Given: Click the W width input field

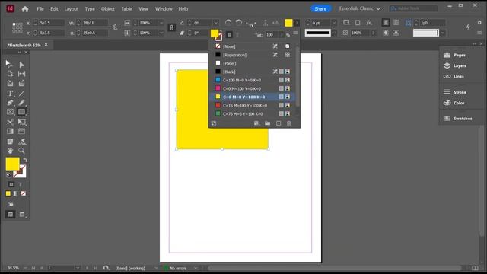Looking at the screenshot, I should coord(95,23).
